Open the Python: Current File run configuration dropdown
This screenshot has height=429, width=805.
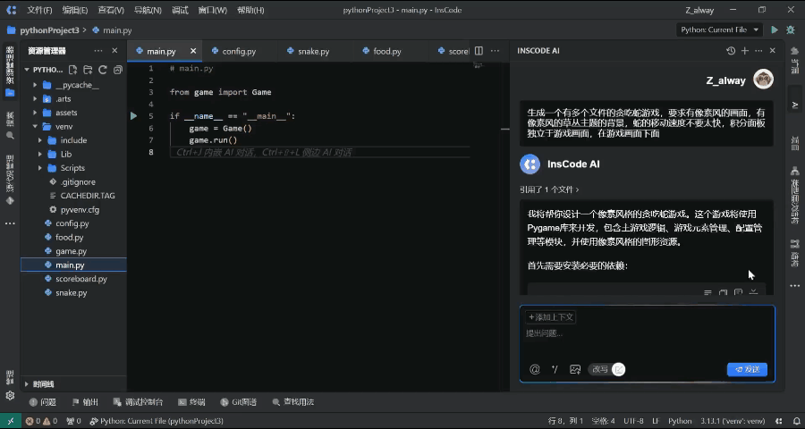(719, 29)
